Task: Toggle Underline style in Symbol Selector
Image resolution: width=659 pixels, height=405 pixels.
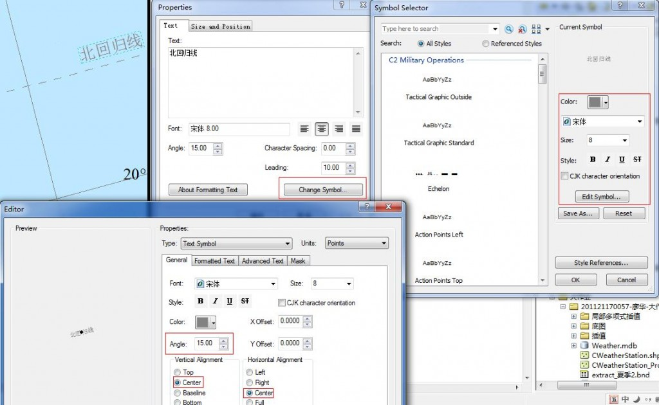Action: point(622,159)
